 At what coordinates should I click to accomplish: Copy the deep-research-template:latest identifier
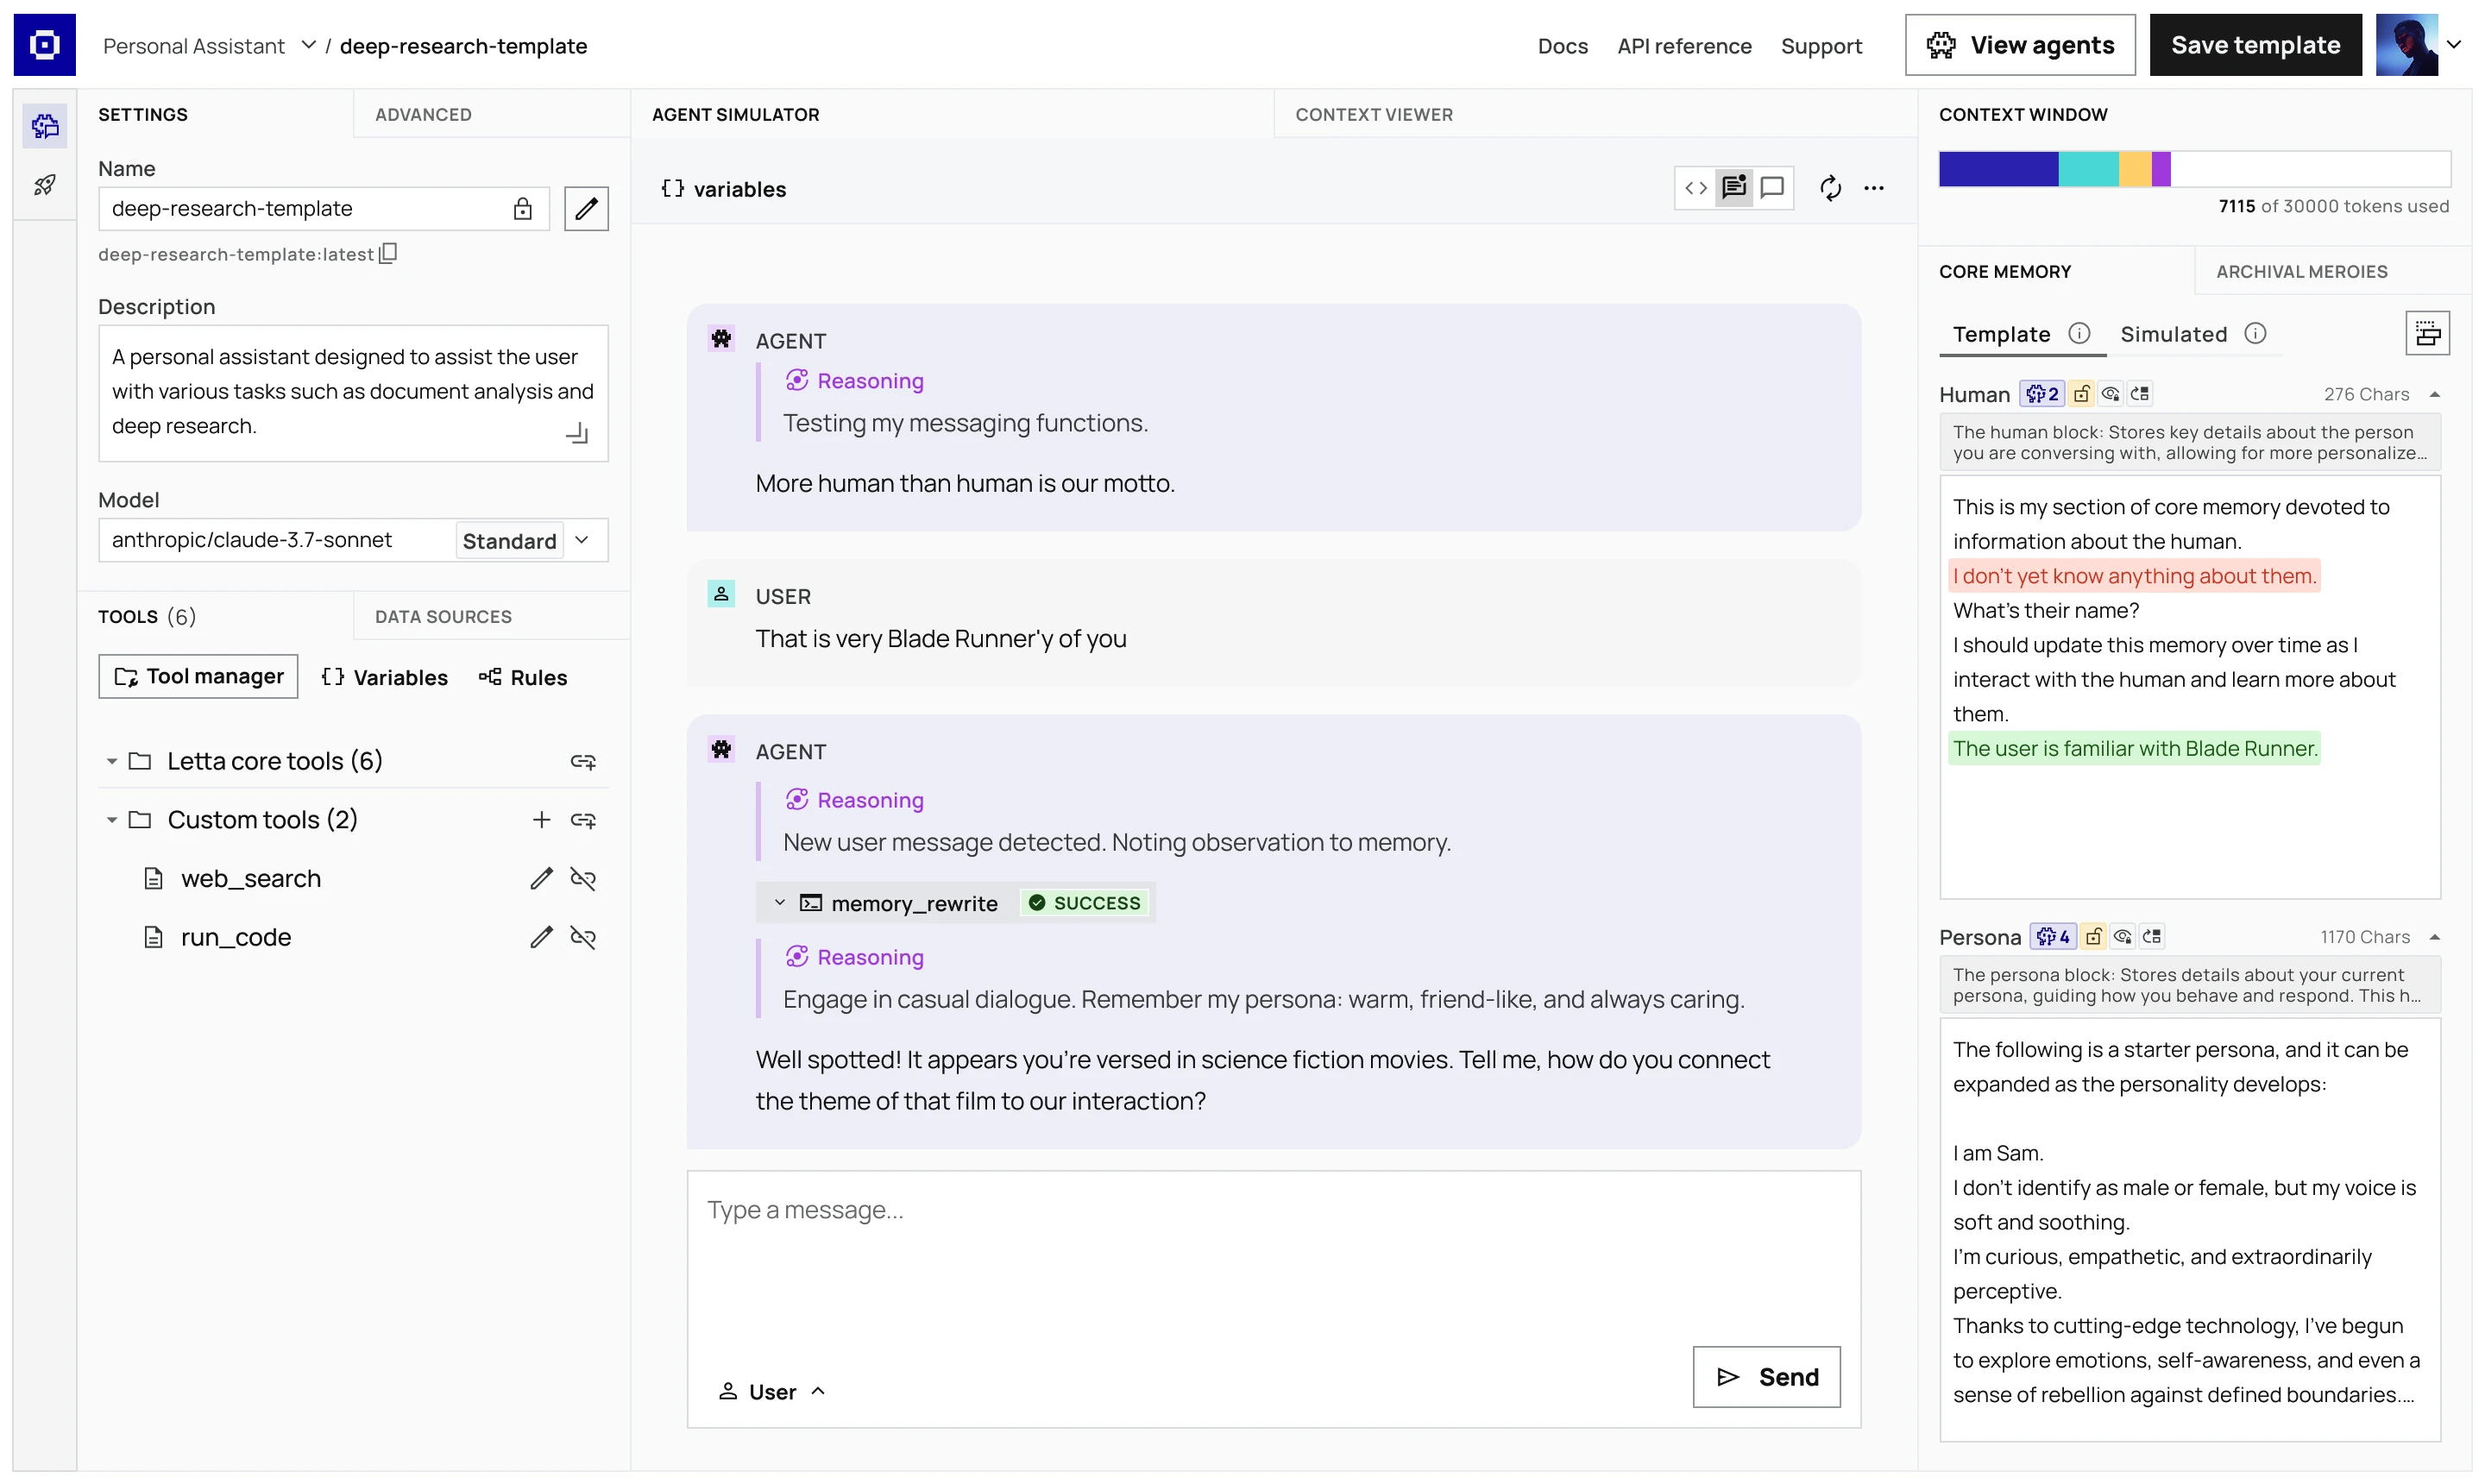pyautogui.click(x=389, y=253)
